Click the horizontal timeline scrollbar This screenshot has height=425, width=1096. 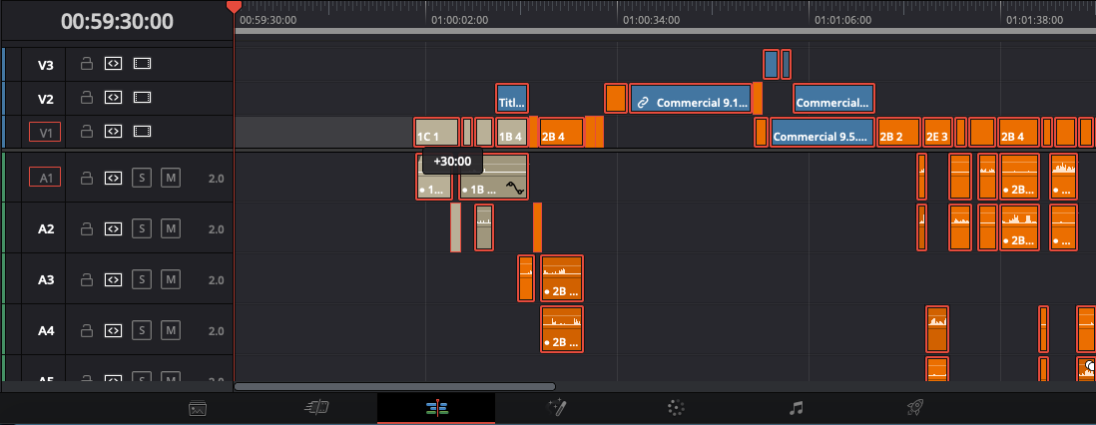394,386
